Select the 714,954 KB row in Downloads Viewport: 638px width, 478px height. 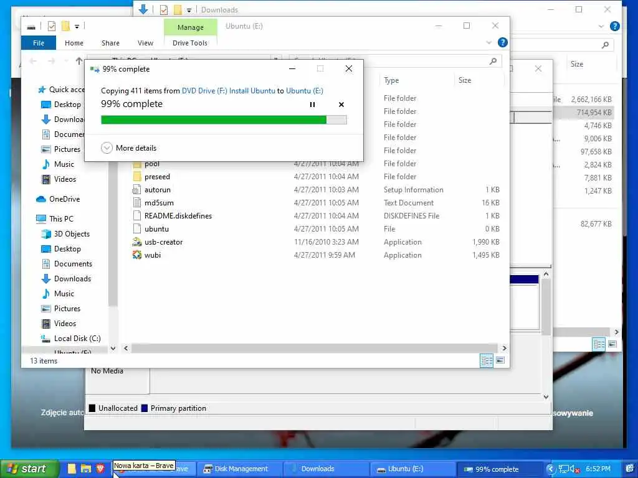coord(583,113)
